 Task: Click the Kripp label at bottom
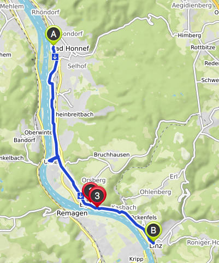point(137,259)
